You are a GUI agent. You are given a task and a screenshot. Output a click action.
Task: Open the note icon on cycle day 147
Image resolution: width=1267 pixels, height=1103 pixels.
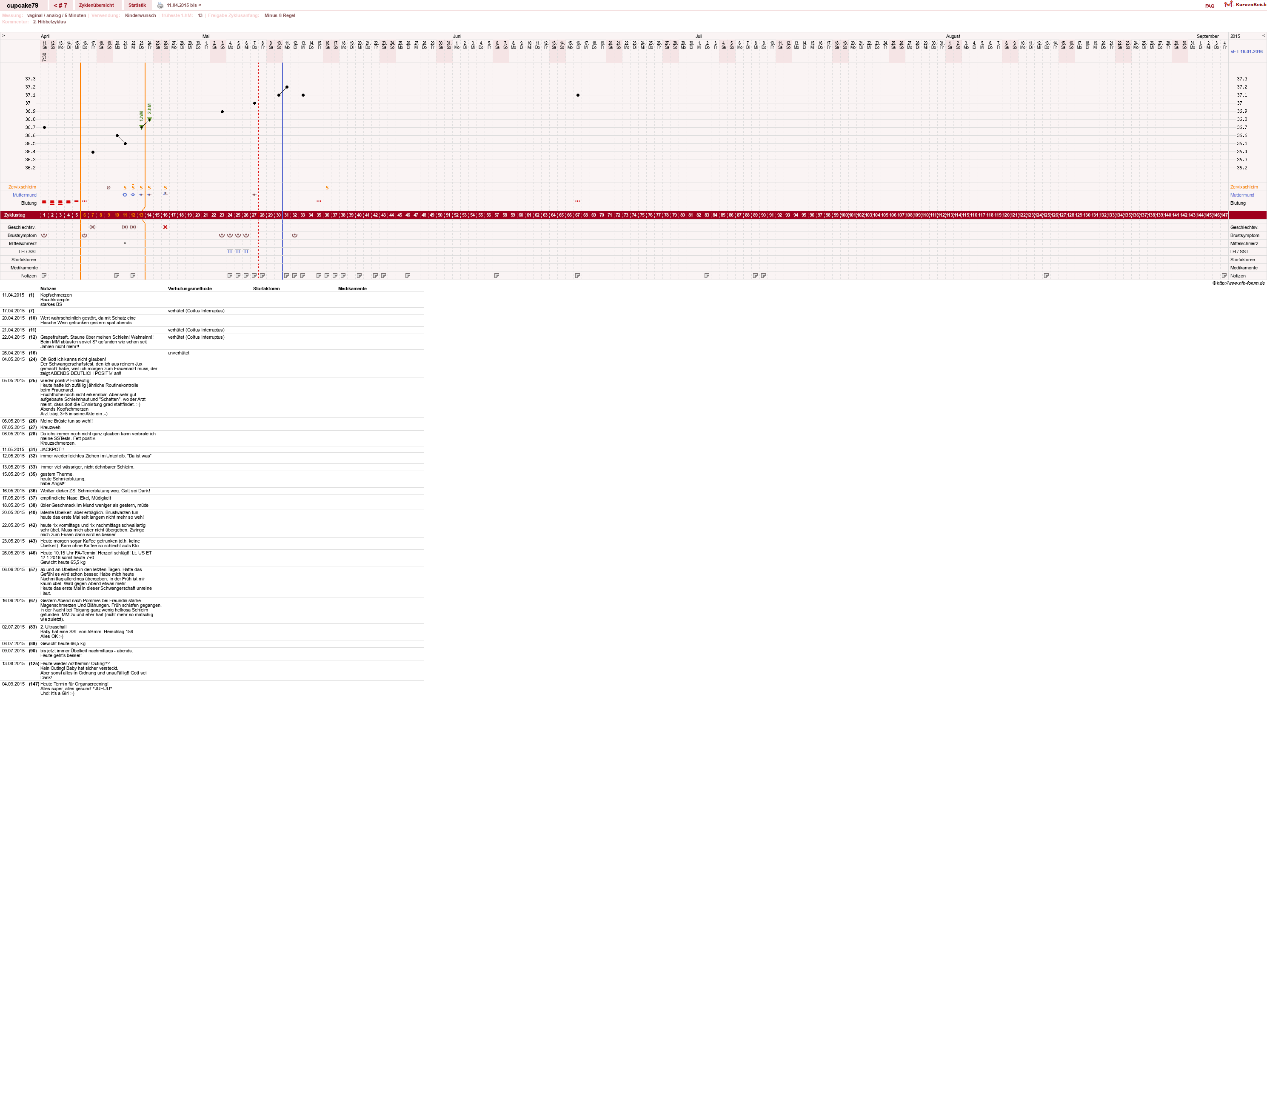(x=1224, y=276)
